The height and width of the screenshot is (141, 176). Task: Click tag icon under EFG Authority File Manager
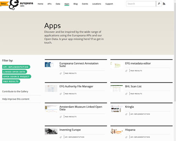(x=61, y=94)
